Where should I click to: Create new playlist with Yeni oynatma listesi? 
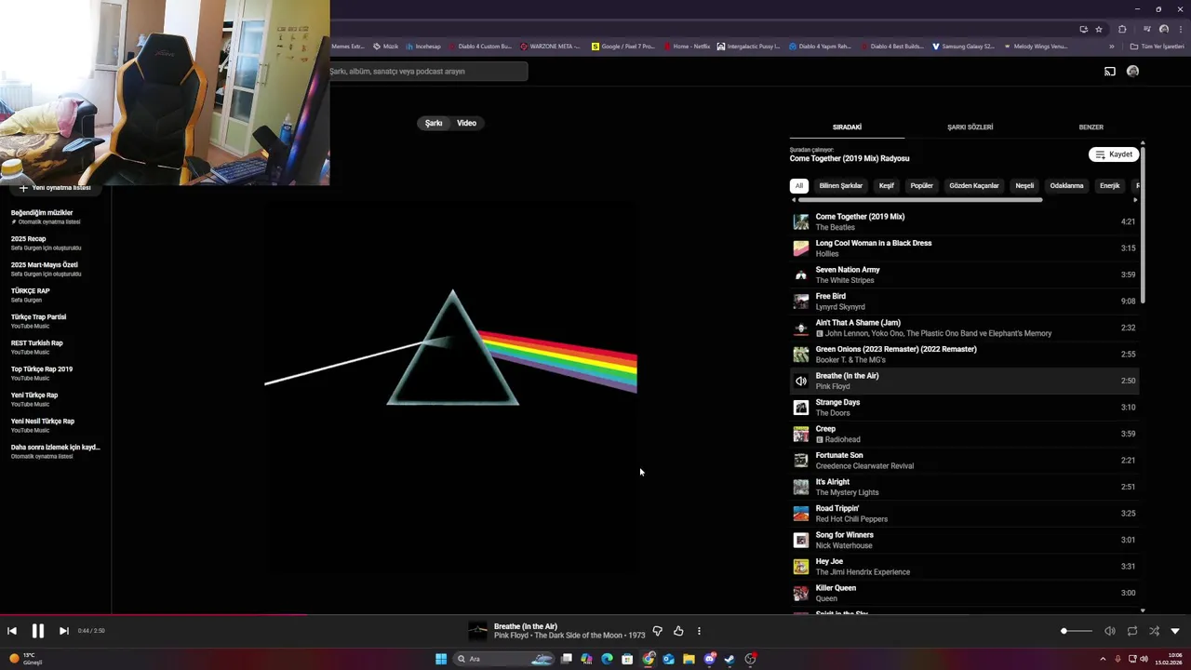coord(55,187)
